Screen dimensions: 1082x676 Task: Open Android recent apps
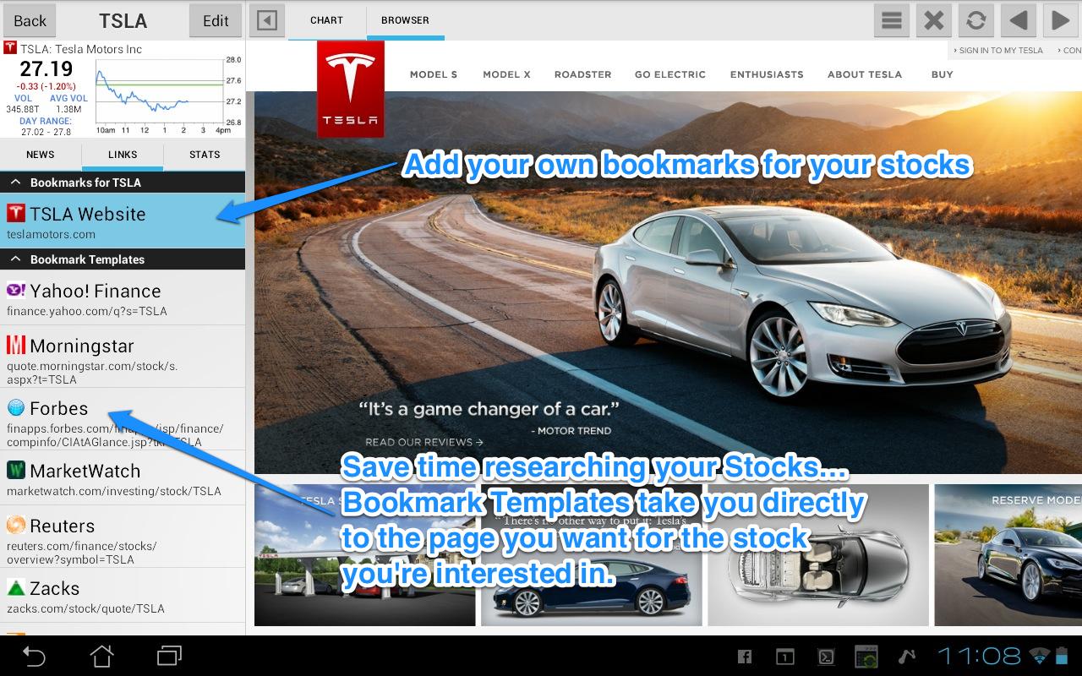(169, 656)
